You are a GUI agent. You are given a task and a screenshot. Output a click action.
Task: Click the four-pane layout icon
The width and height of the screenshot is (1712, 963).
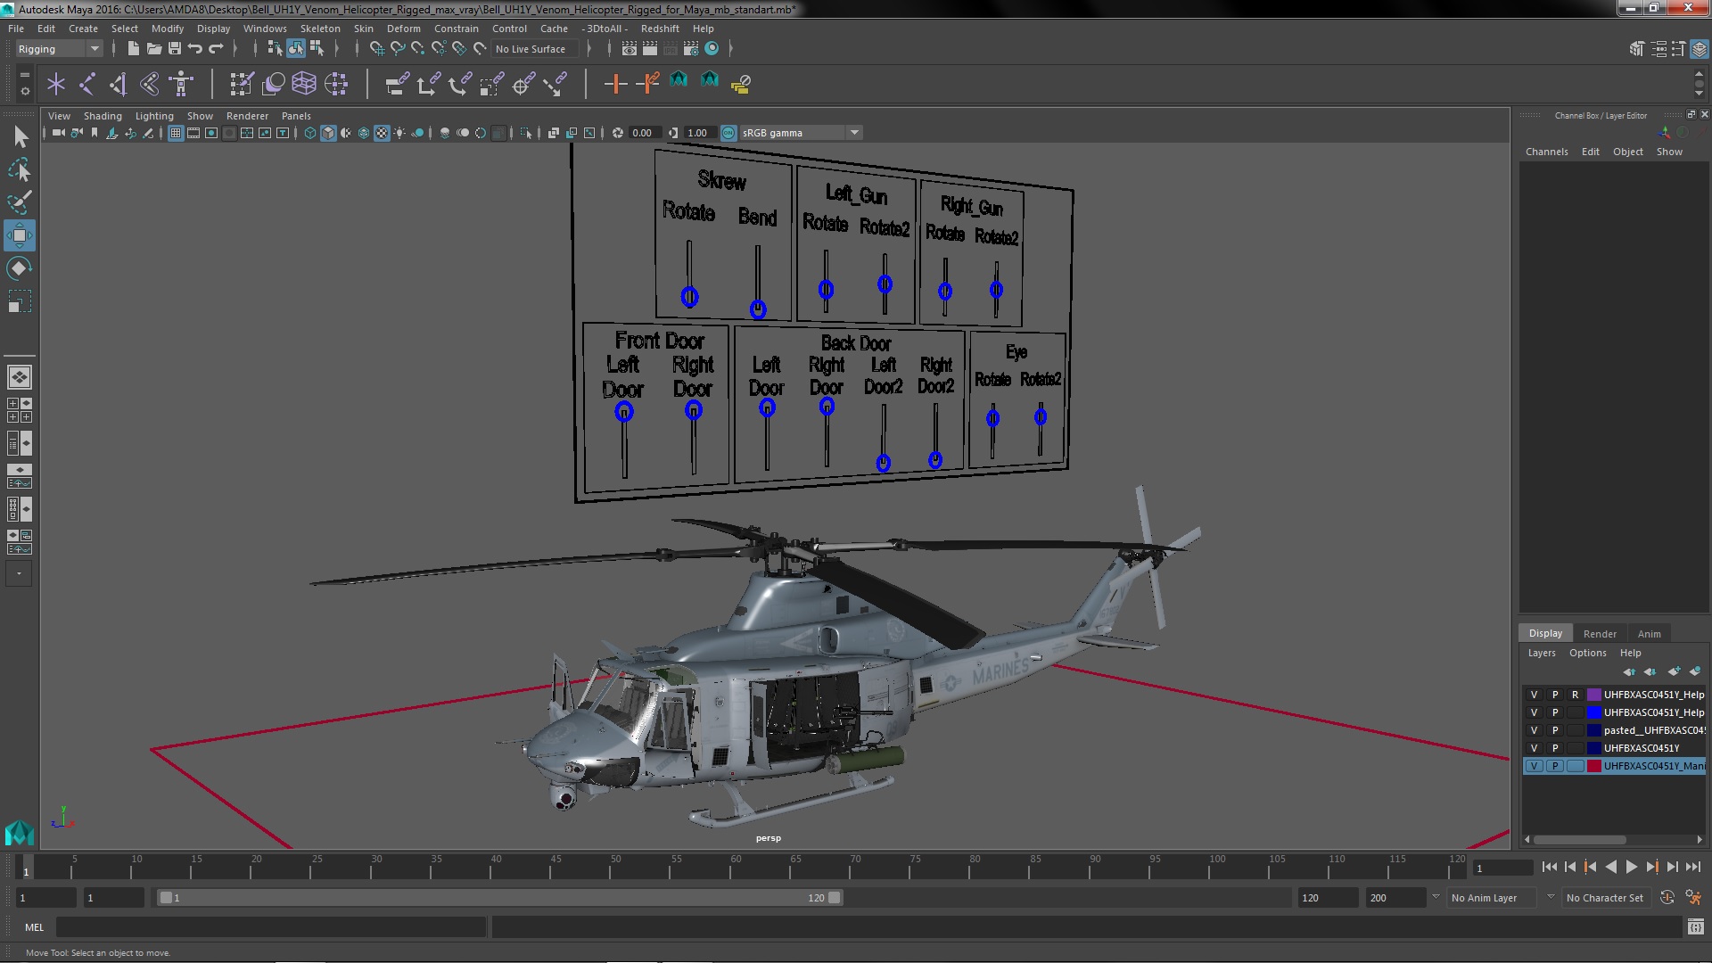tap(19, 410)
